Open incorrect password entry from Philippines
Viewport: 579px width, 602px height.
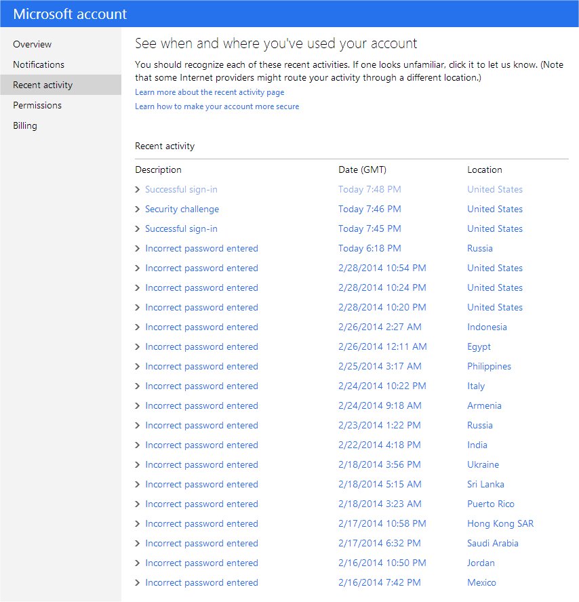201,367
